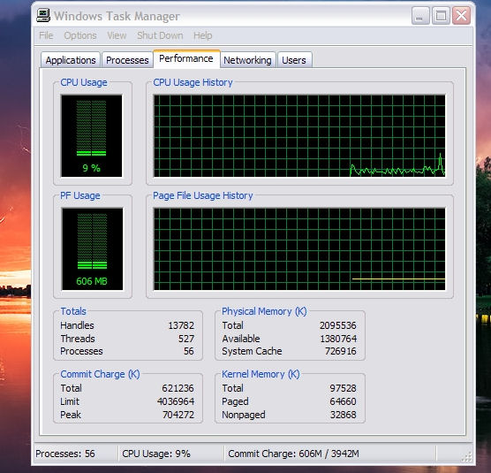Click the Totals group heading
Screen dimensions: 491x473
(73, 311)
